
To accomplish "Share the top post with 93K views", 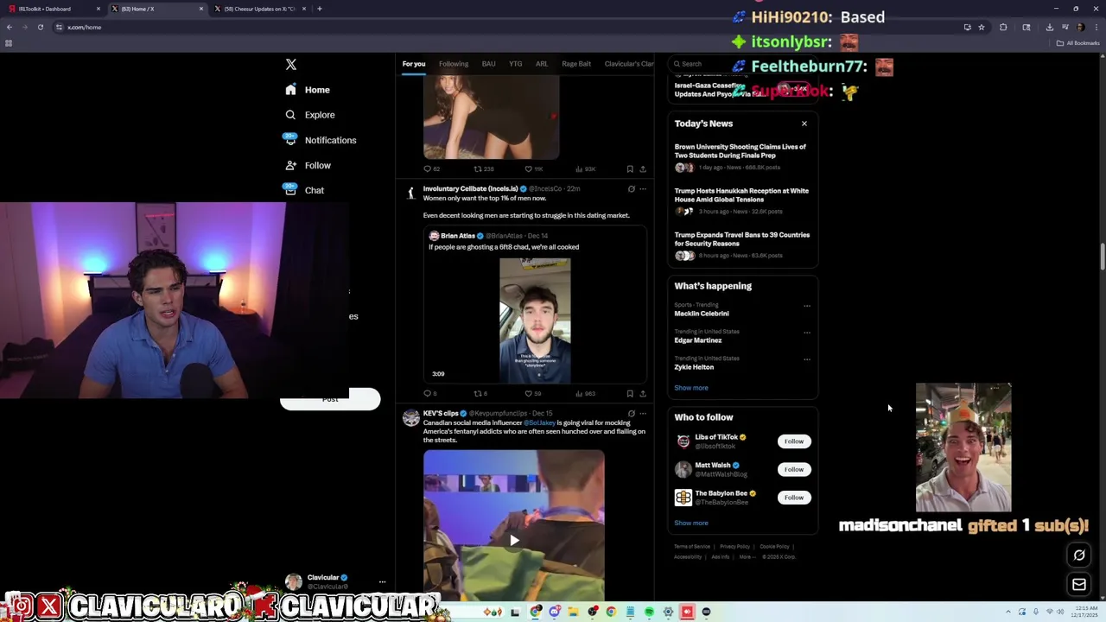I will pos(643,169).
